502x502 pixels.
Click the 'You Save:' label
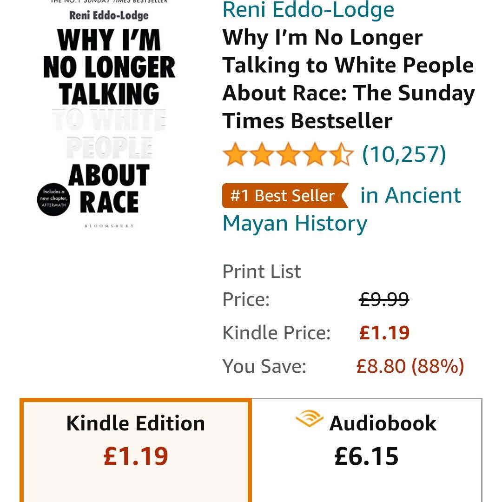tap(264, 366)
